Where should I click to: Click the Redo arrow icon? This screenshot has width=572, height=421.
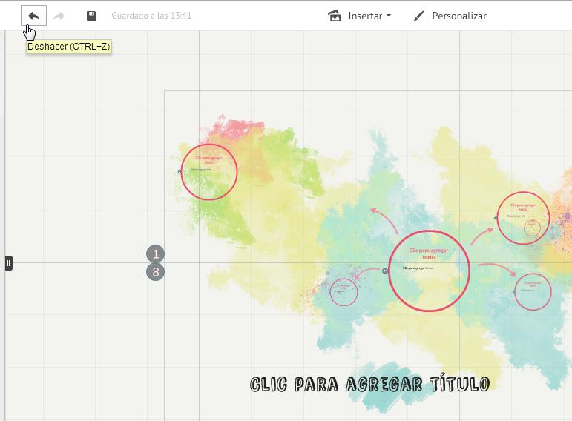click(59, 16)
